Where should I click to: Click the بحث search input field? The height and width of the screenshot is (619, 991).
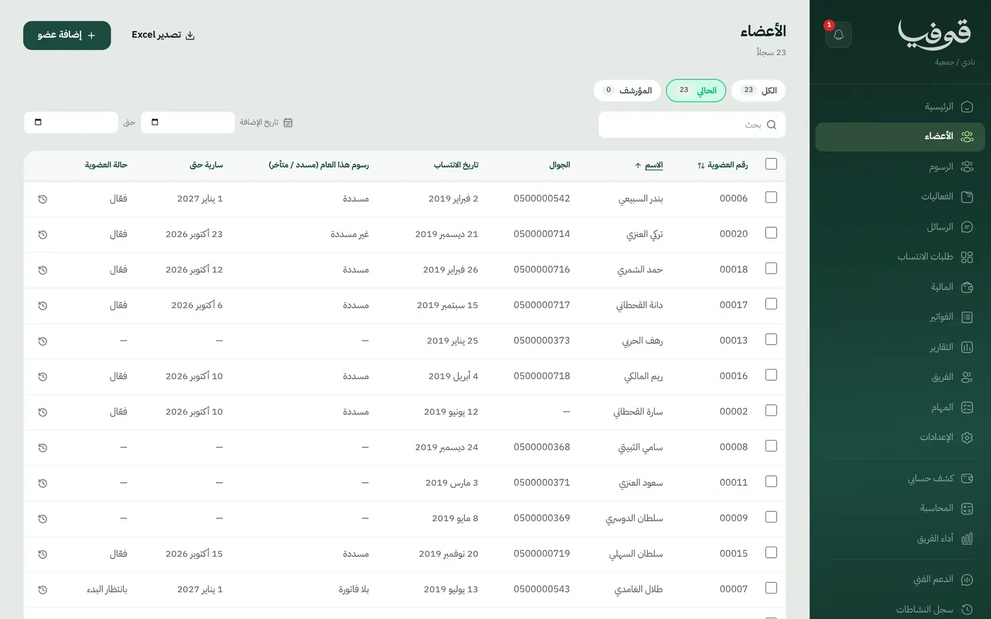point(692,125)
